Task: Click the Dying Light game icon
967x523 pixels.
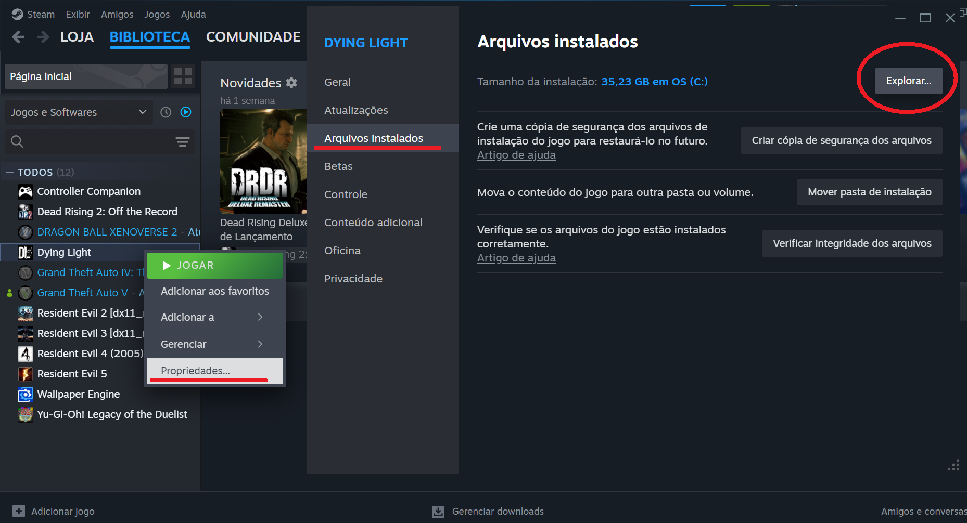Action: tap(26, 253)
